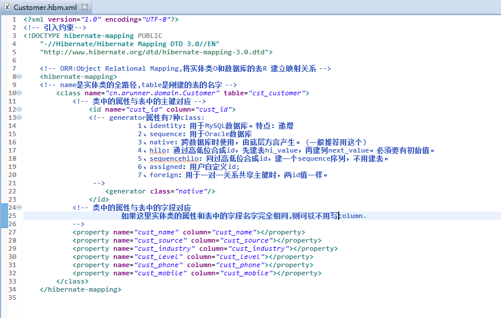Viewport: 501px width, 318px height.
Task: Click the xml version declaration on line 1
Action: pyautogui.click(x=101, y=19)
